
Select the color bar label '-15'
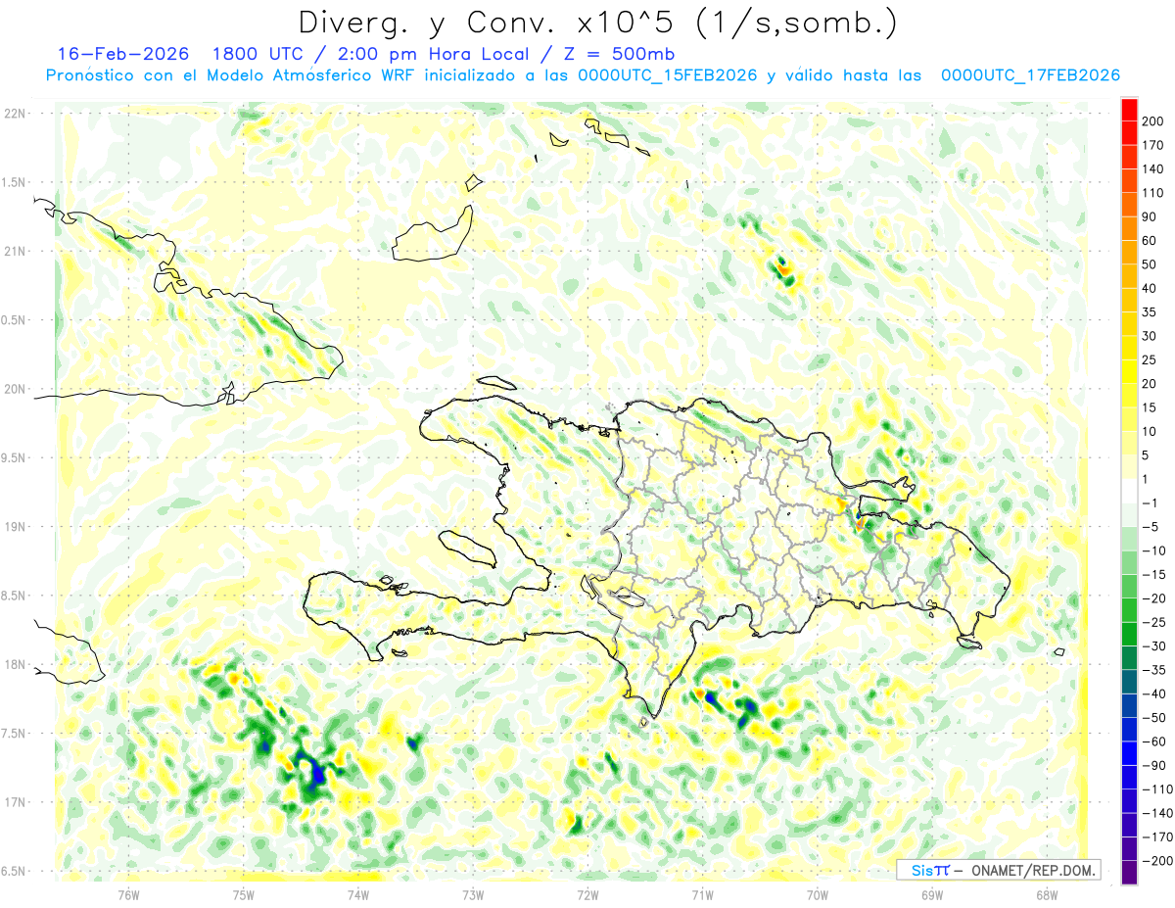[x=1154, y=574]
